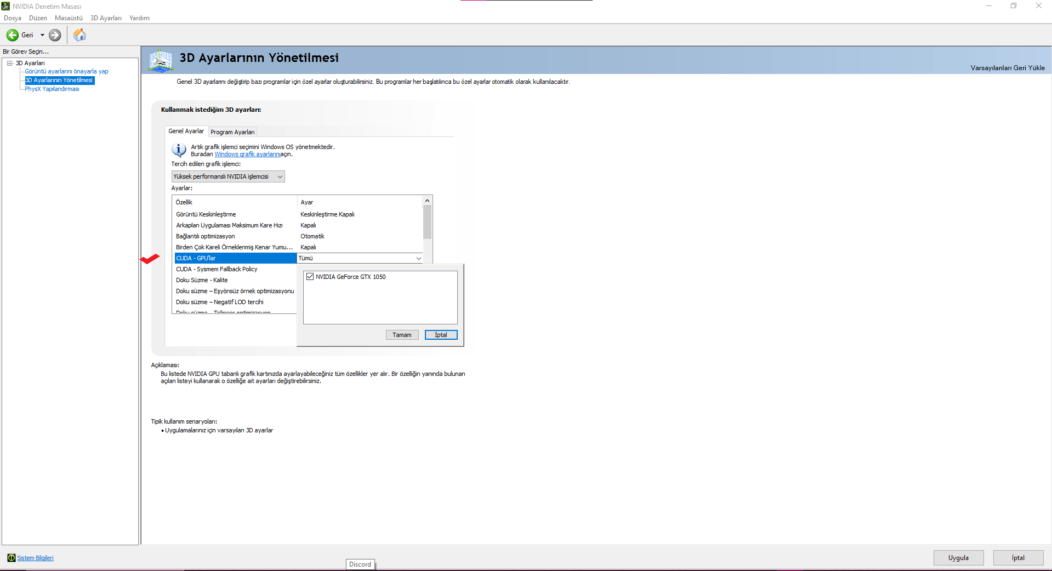Click the NVIDIA Denetim Masası title icon
This screenshot has height=571, width=1052.
pyautogui.click(x=5, y=6)
